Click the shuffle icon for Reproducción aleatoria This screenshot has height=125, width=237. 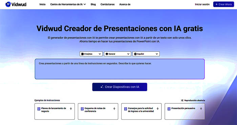[x=182, y=100]
